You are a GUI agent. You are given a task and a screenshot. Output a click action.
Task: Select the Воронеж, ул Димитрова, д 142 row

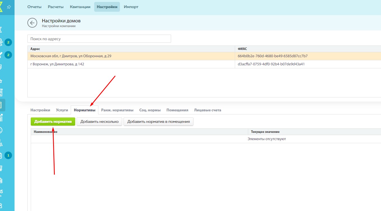tap(204, 64)
